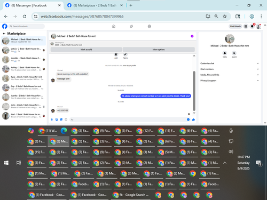Click the volume speaker tray icon
Screen dimensions: 267x200
(231, 151)
